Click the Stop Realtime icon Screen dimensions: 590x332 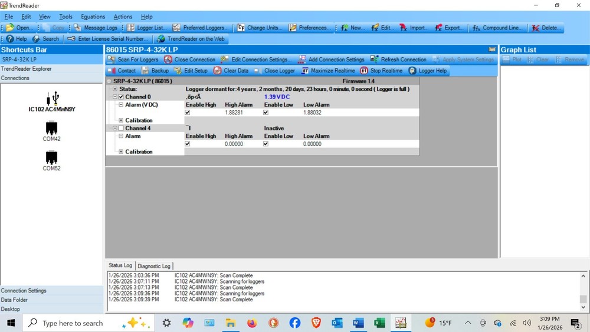click(x=364, y=71)
